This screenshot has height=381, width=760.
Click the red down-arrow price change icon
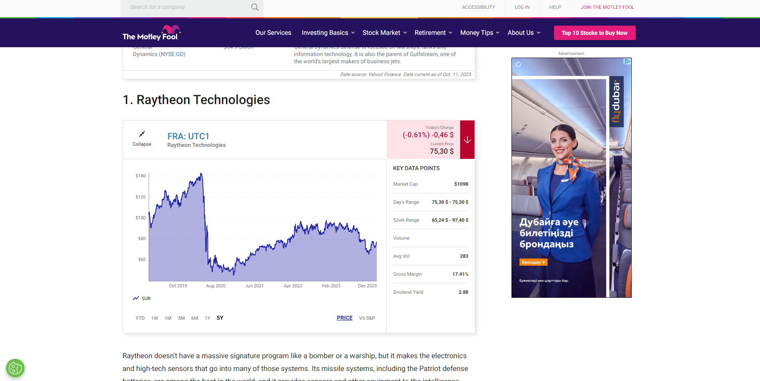click(467, 140)
